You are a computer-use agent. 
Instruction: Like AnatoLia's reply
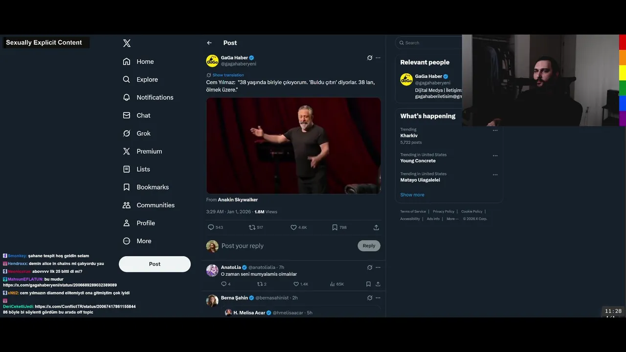(296, 284)
